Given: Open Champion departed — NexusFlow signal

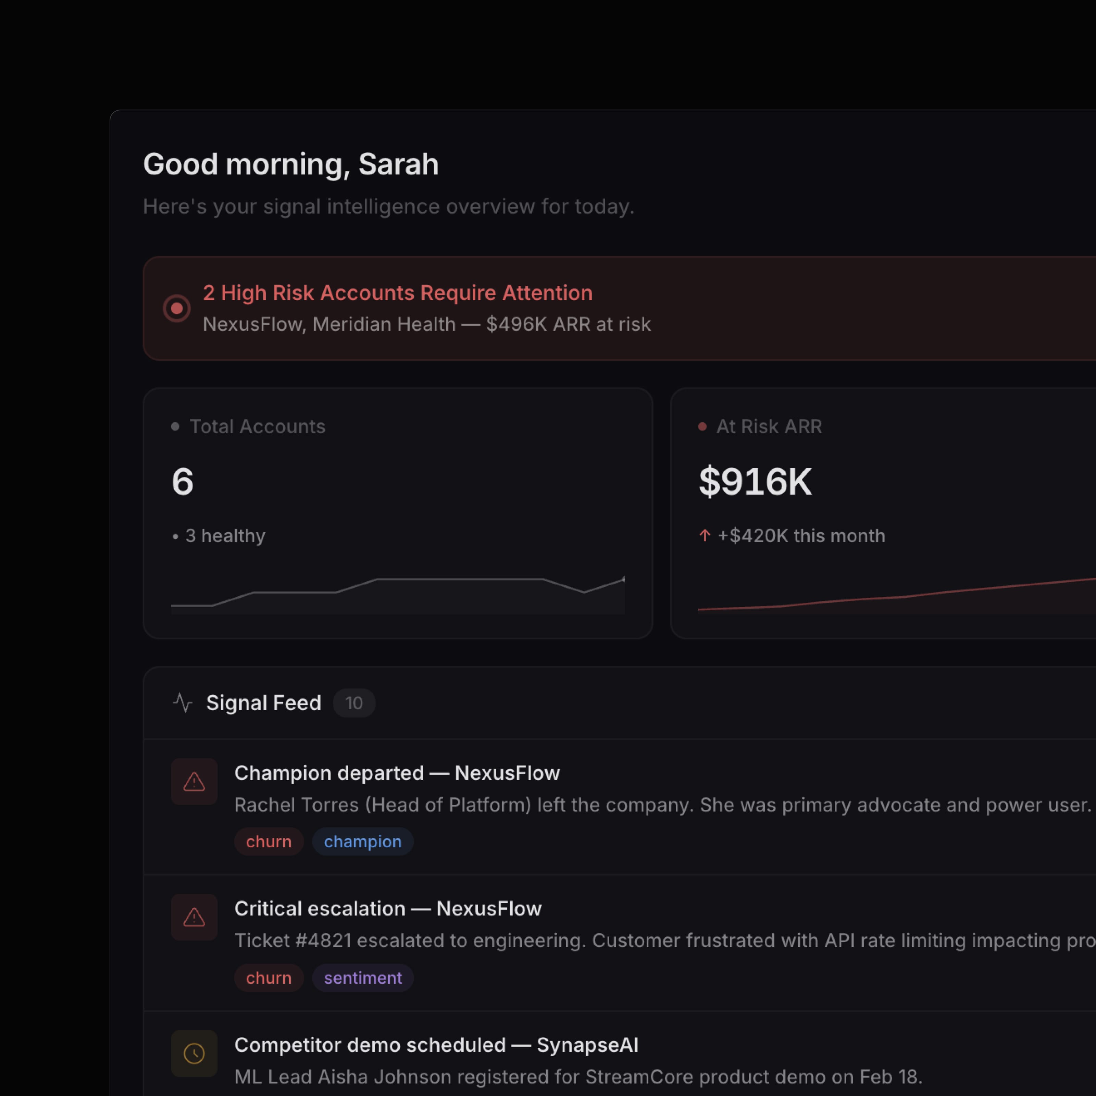Looking at the screenshot, I should point(397,773).
